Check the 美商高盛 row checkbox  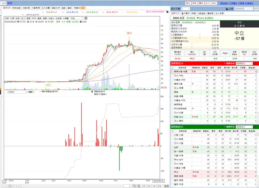(172, 104)
